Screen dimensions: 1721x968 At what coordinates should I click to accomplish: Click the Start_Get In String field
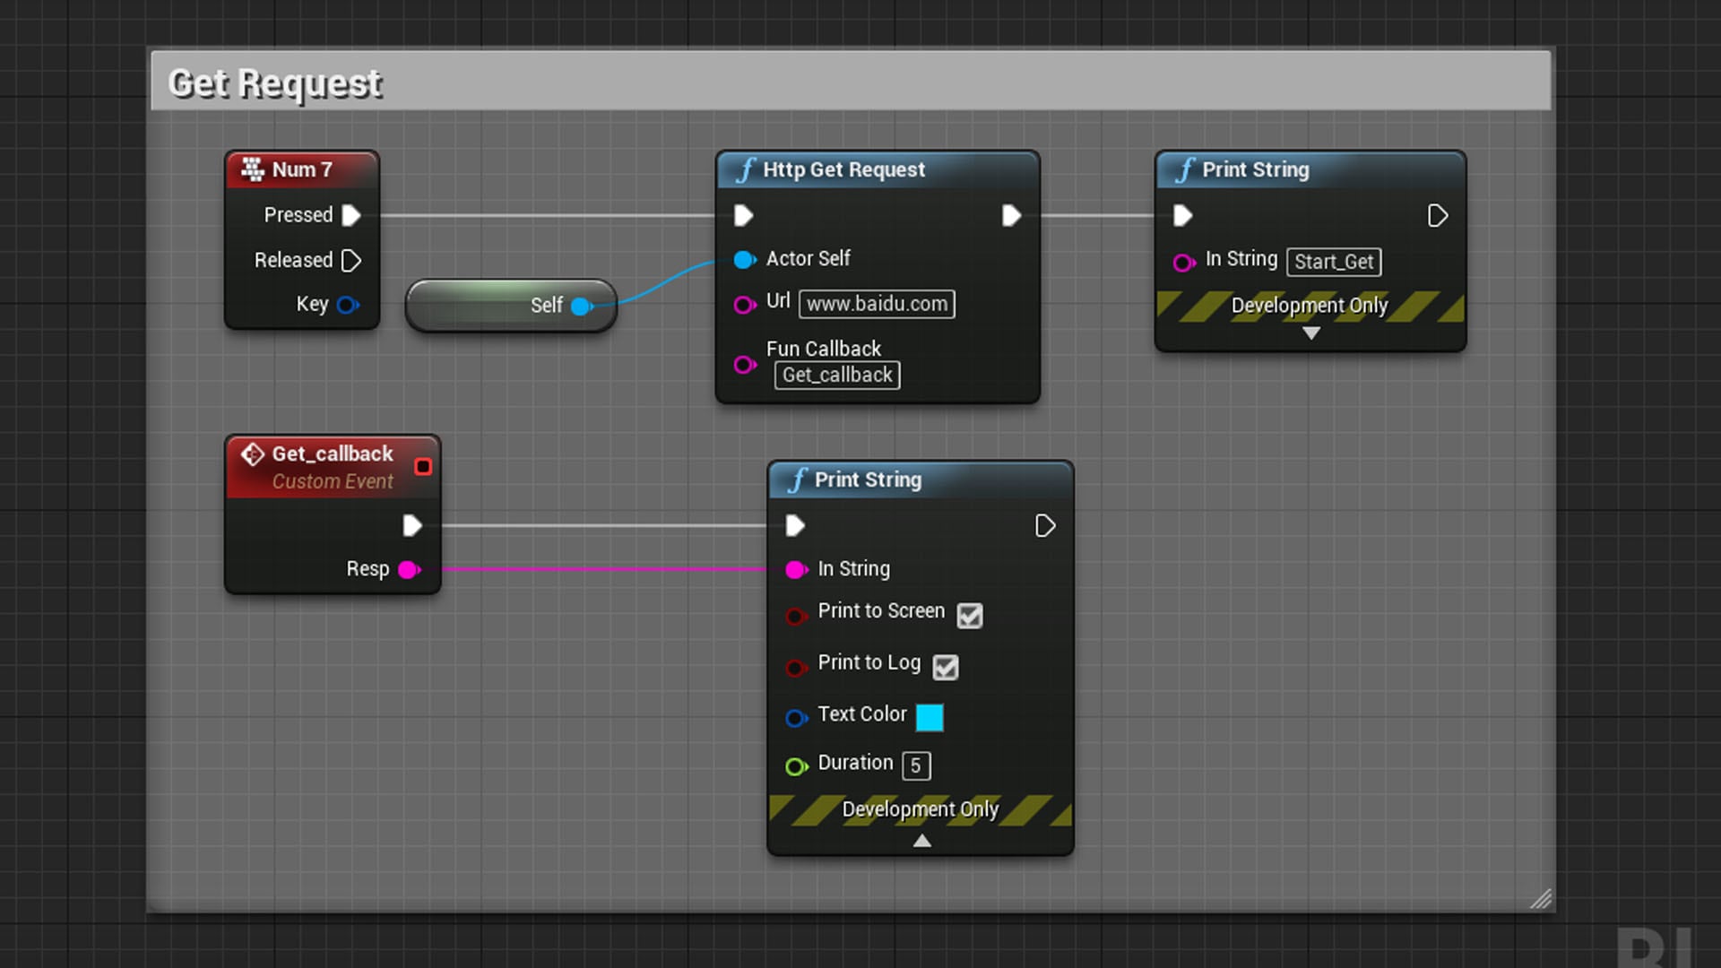coord(1334,262)
